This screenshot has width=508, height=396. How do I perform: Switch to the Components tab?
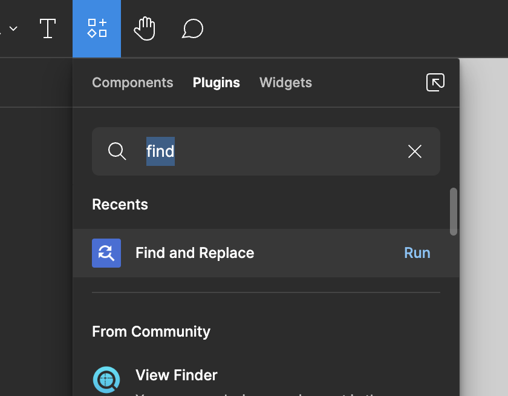click(x=132, y=83)
